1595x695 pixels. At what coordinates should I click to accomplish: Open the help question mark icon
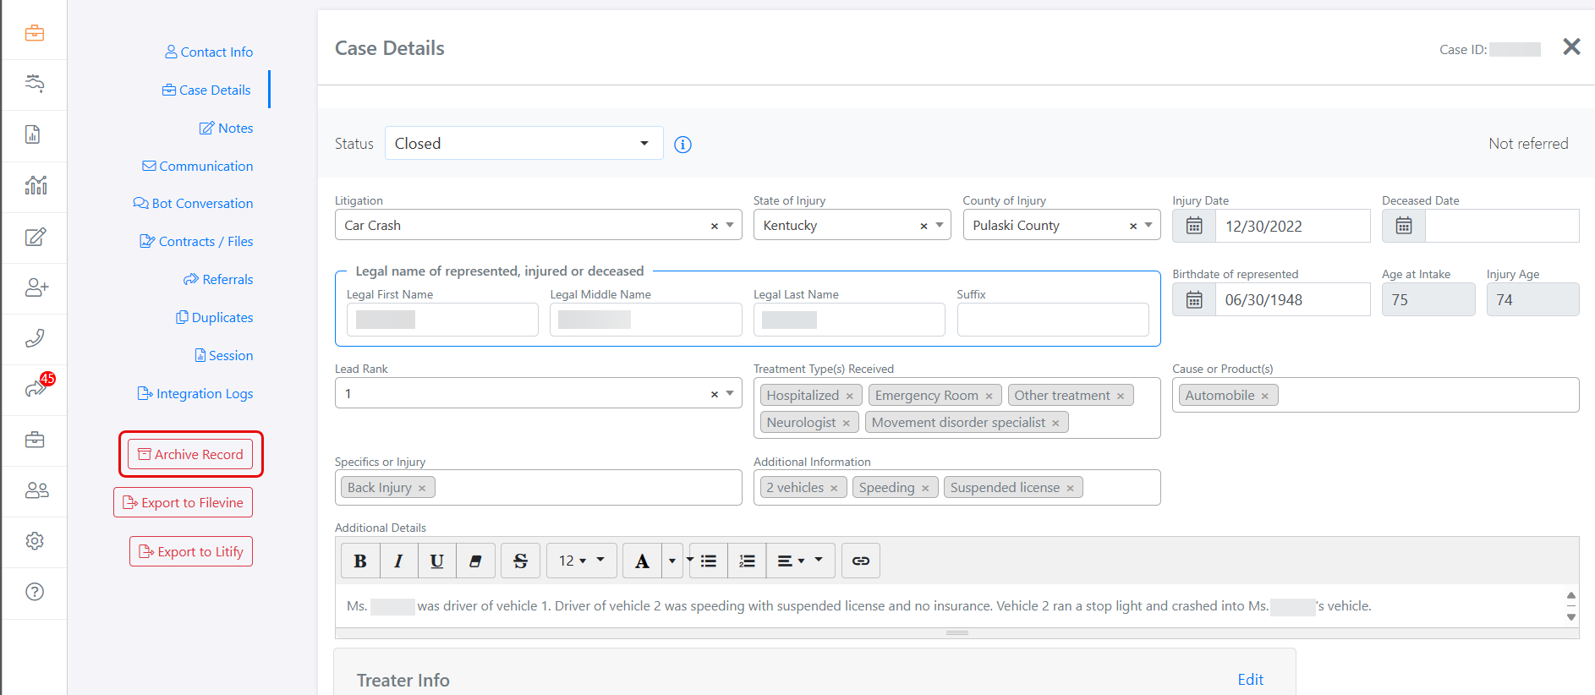click(x=35, y=592)
